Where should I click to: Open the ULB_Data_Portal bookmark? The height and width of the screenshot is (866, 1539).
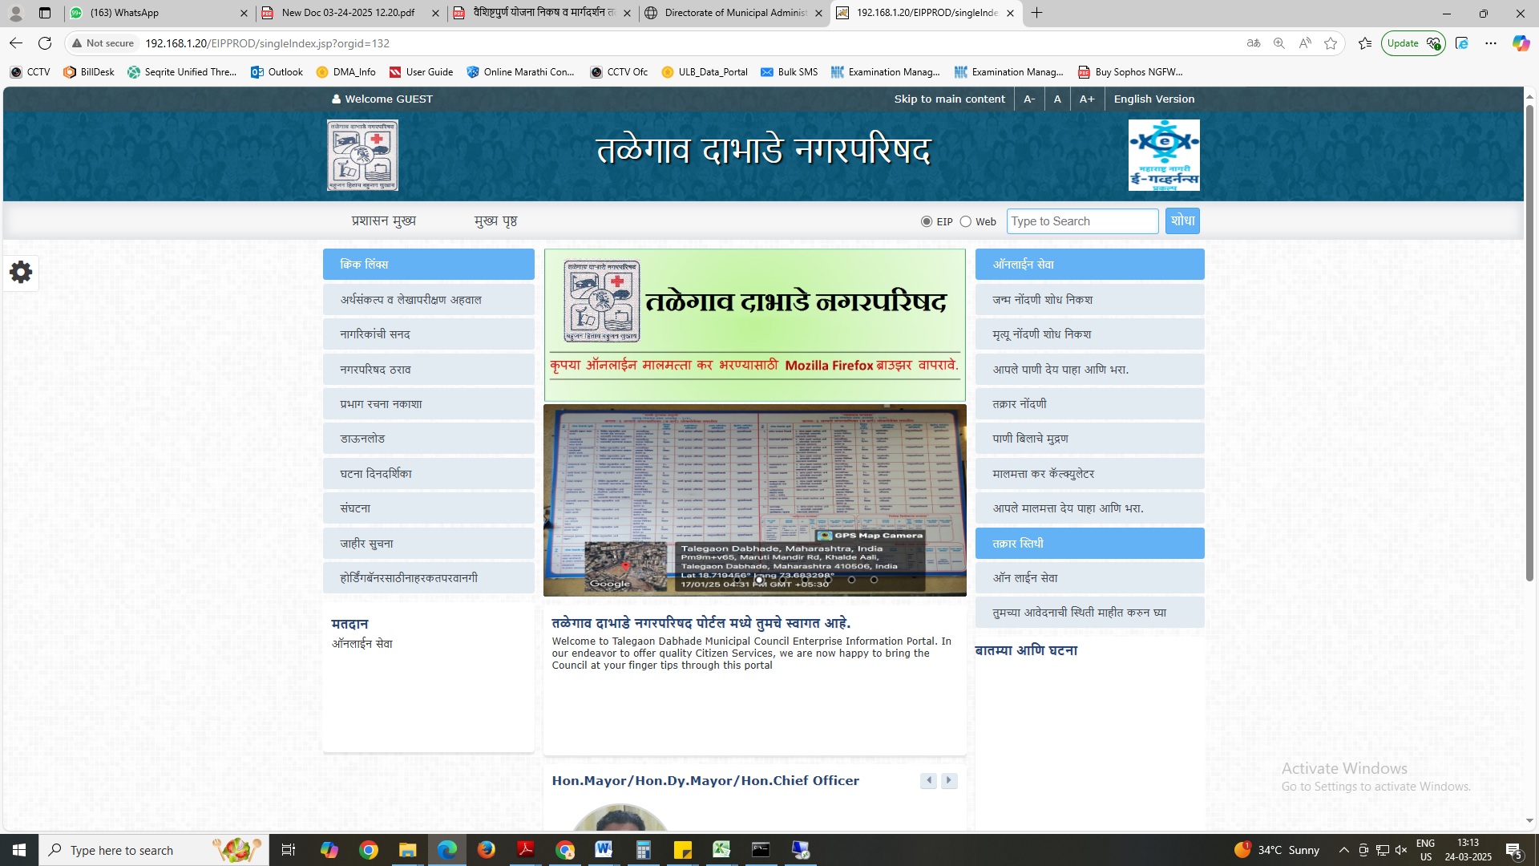pos(705,72)
